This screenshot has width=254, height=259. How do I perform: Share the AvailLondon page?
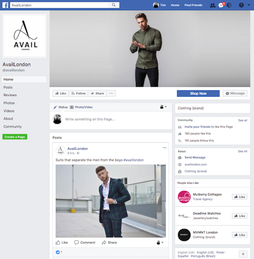point(97,94)
